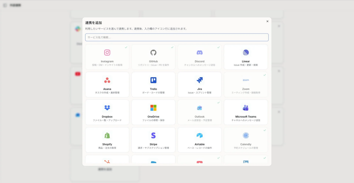Screen dimensions: 354x183
Task: Toggle the sidebar icon in the background page header
Action: [5, 5]
